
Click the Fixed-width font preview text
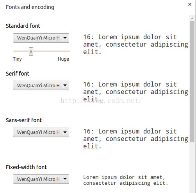point(126,180)
